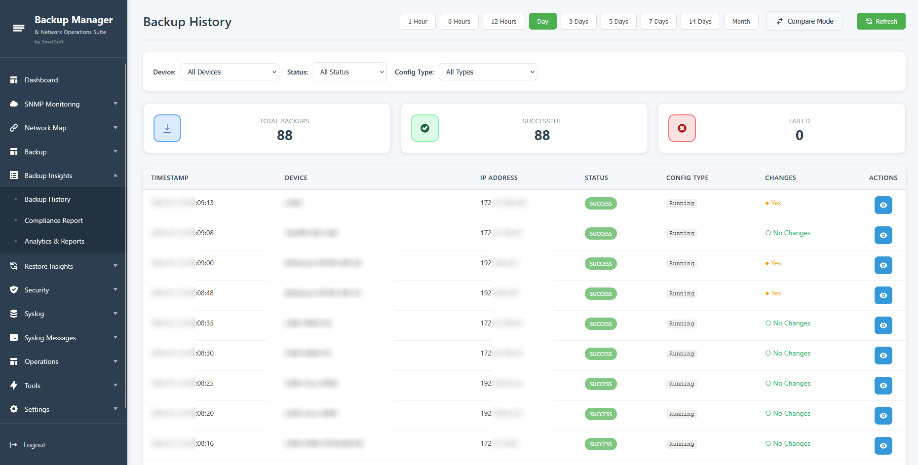Select the 7 Days time range
918x465 pixels.
pyautogui.click(x=658, y=21)
